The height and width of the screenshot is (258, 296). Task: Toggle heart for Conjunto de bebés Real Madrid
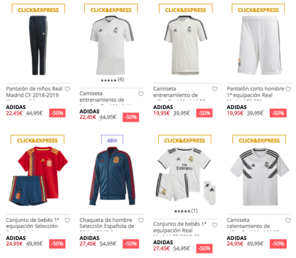click(214, 225)
